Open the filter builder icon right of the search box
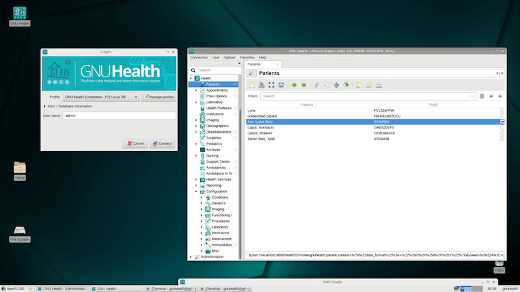This screenshot has height=292, width=520. (x=482, y=96)
